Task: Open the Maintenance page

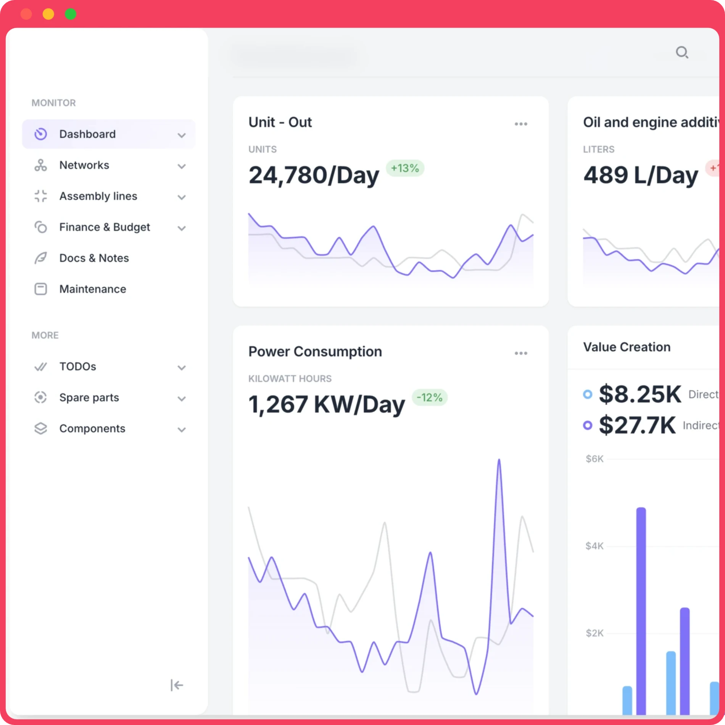Action: click(109, 289)
